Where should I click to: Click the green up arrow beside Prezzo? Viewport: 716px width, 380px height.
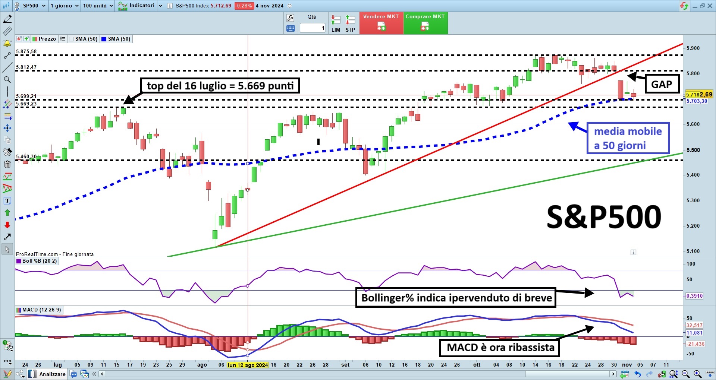click(x=26, y=39)
